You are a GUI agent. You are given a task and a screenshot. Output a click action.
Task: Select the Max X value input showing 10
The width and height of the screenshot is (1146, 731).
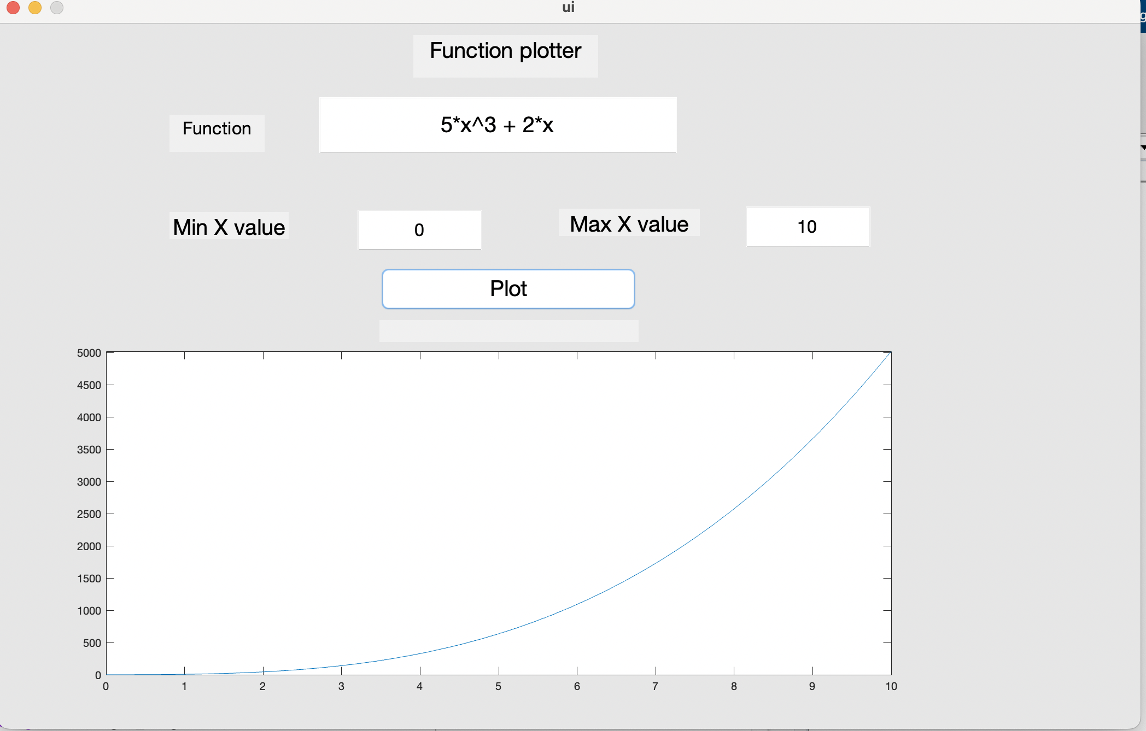coord(807,227)
